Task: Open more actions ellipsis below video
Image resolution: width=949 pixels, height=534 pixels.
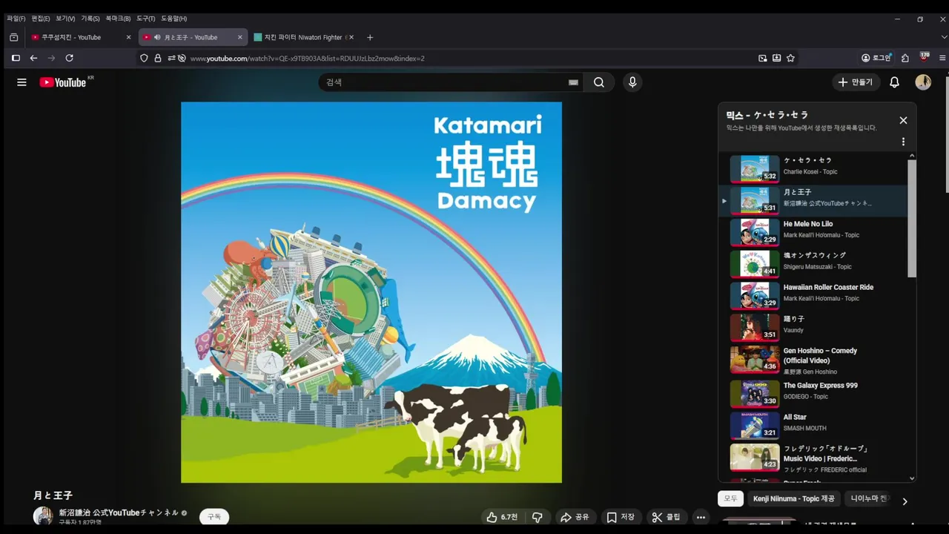Action: [701, 517]
